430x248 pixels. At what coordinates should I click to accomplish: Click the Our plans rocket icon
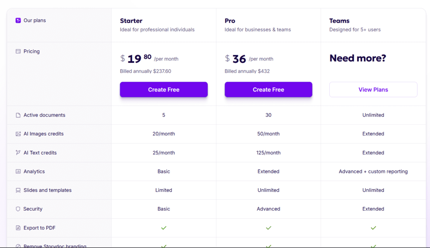[18, 20]
